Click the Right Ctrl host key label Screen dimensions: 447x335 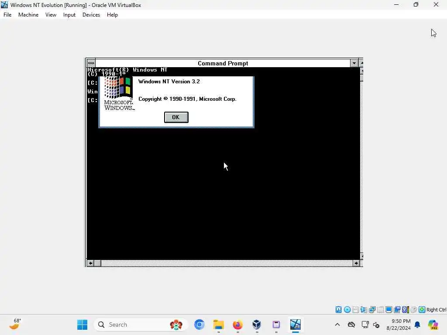(x=436, y=310)
